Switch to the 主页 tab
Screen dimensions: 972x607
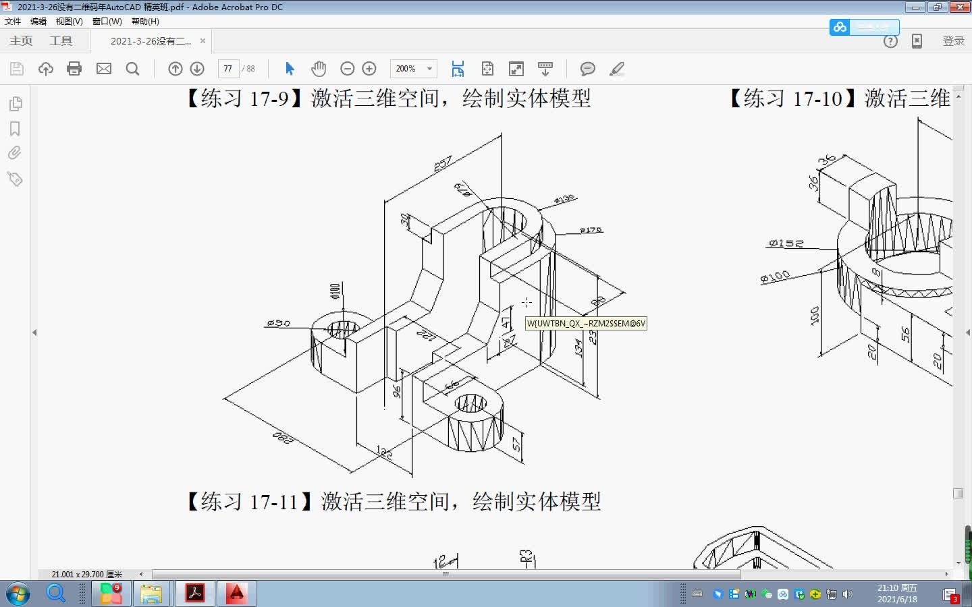pyautogui.click(x=20, y=40)
